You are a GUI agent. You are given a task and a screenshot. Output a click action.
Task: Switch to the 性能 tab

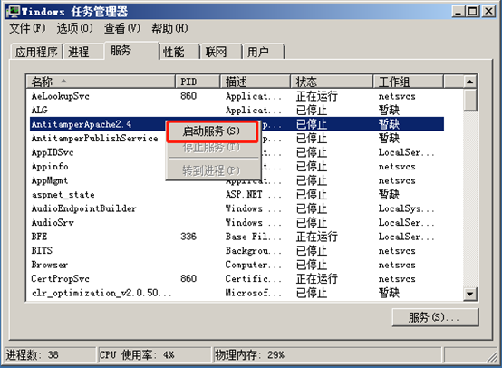click(x=179, y=52)
